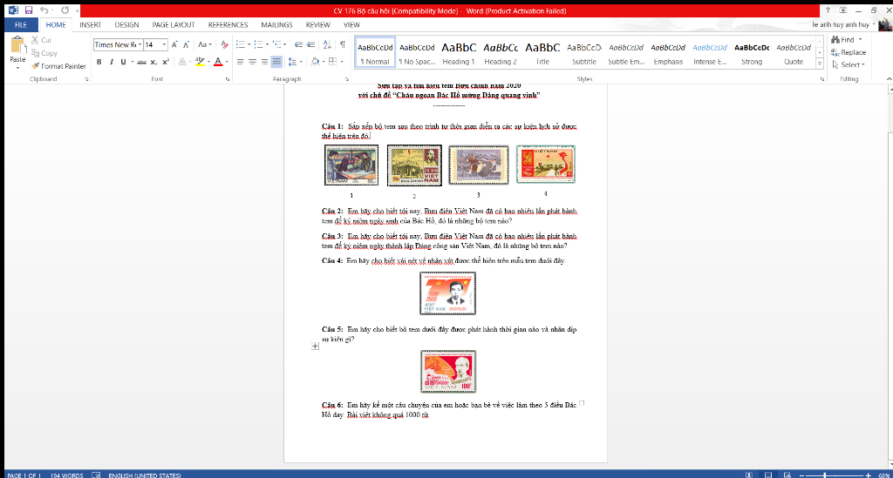Switch to the MAILINGS tab
Screen dimensions: 893x478
click(276, 24)
